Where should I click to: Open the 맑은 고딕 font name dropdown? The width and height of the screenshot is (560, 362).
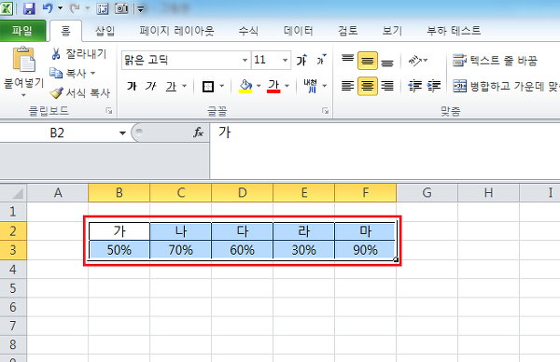(x=245, y=60)
